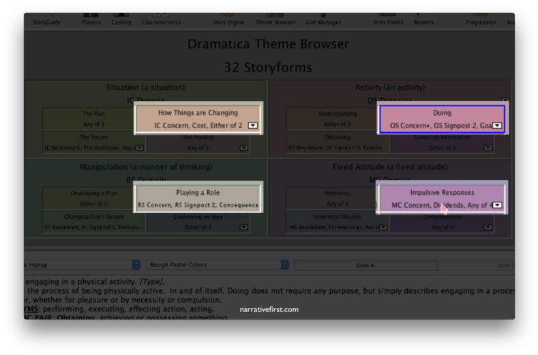The height and width of the screenshot is (355, 538).
Task: Select the Gathering Information cell
Action: (x=442, y=142)
